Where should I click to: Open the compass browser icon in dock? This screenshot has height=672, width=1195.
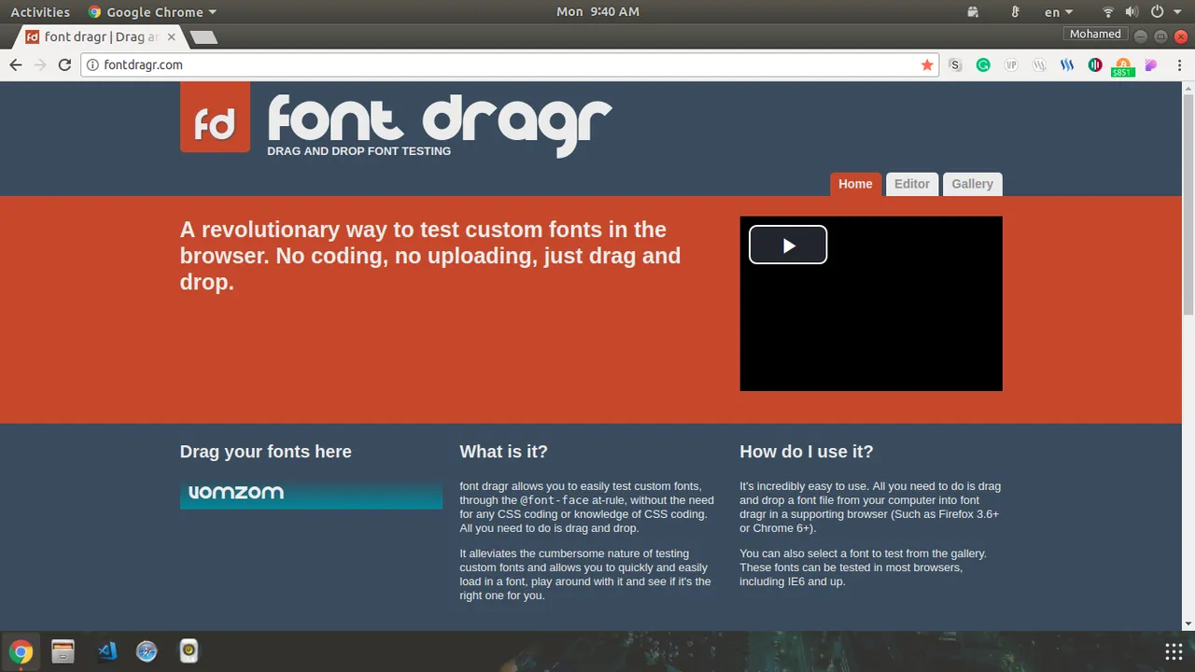pos(147,651)
